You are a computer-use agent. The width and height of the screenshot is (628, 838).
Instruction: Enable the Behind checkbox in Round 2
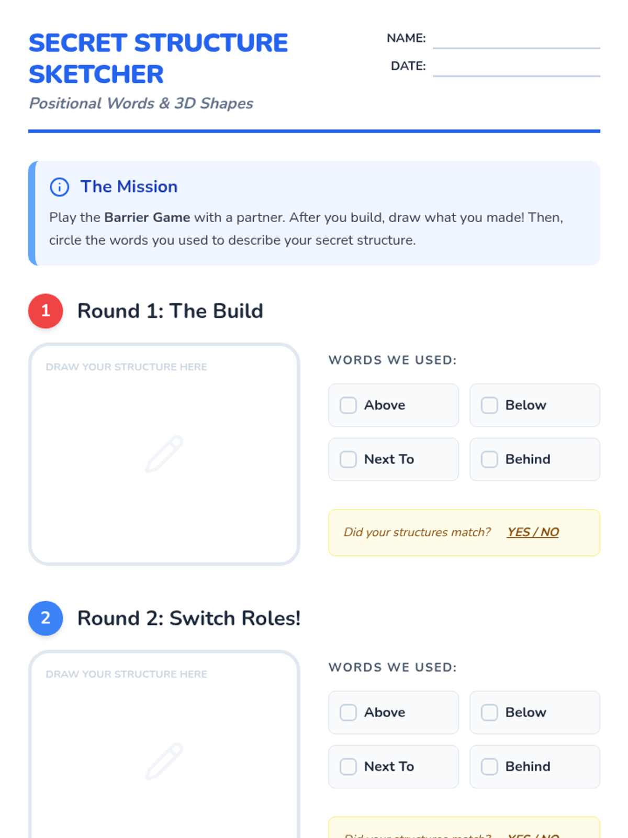pos(489,767)
